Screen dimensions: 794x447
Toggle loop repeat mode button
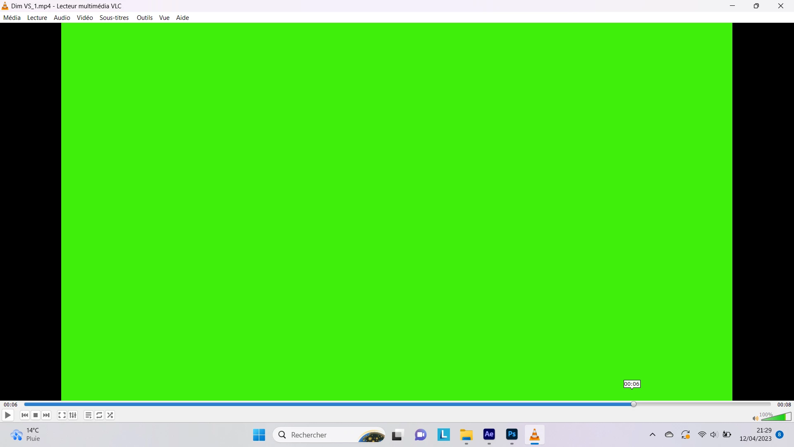[x=99, y=415]
